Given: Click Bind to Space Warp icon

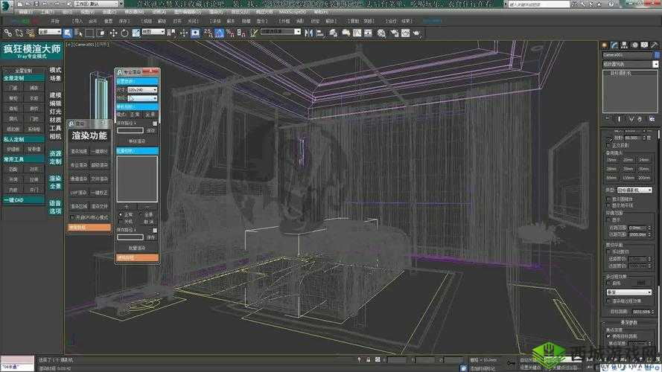Looking at the screenshot, I should [31, 33].
